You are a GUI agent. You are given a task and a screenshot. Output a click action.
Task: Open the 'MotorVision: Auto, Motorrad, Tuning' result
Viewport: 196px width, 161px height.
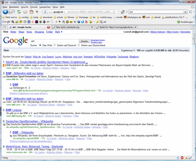tap(34, 146)
